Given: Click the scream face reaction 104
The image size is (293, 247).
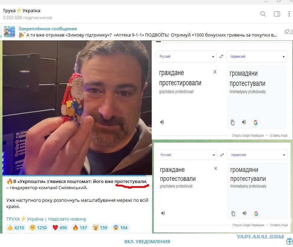Looking at the screenshot, I should tap(120, 228).
